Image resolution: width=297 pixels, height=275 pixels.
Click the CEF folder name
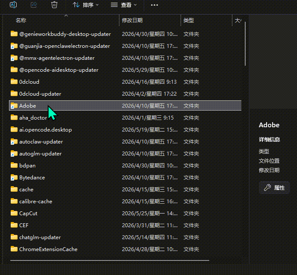[24, 225]
